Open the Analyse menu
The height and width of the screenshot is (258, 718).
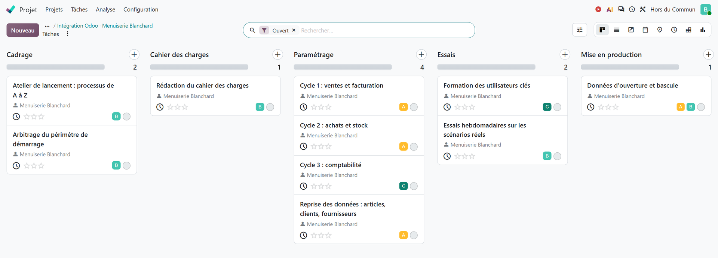105,9
